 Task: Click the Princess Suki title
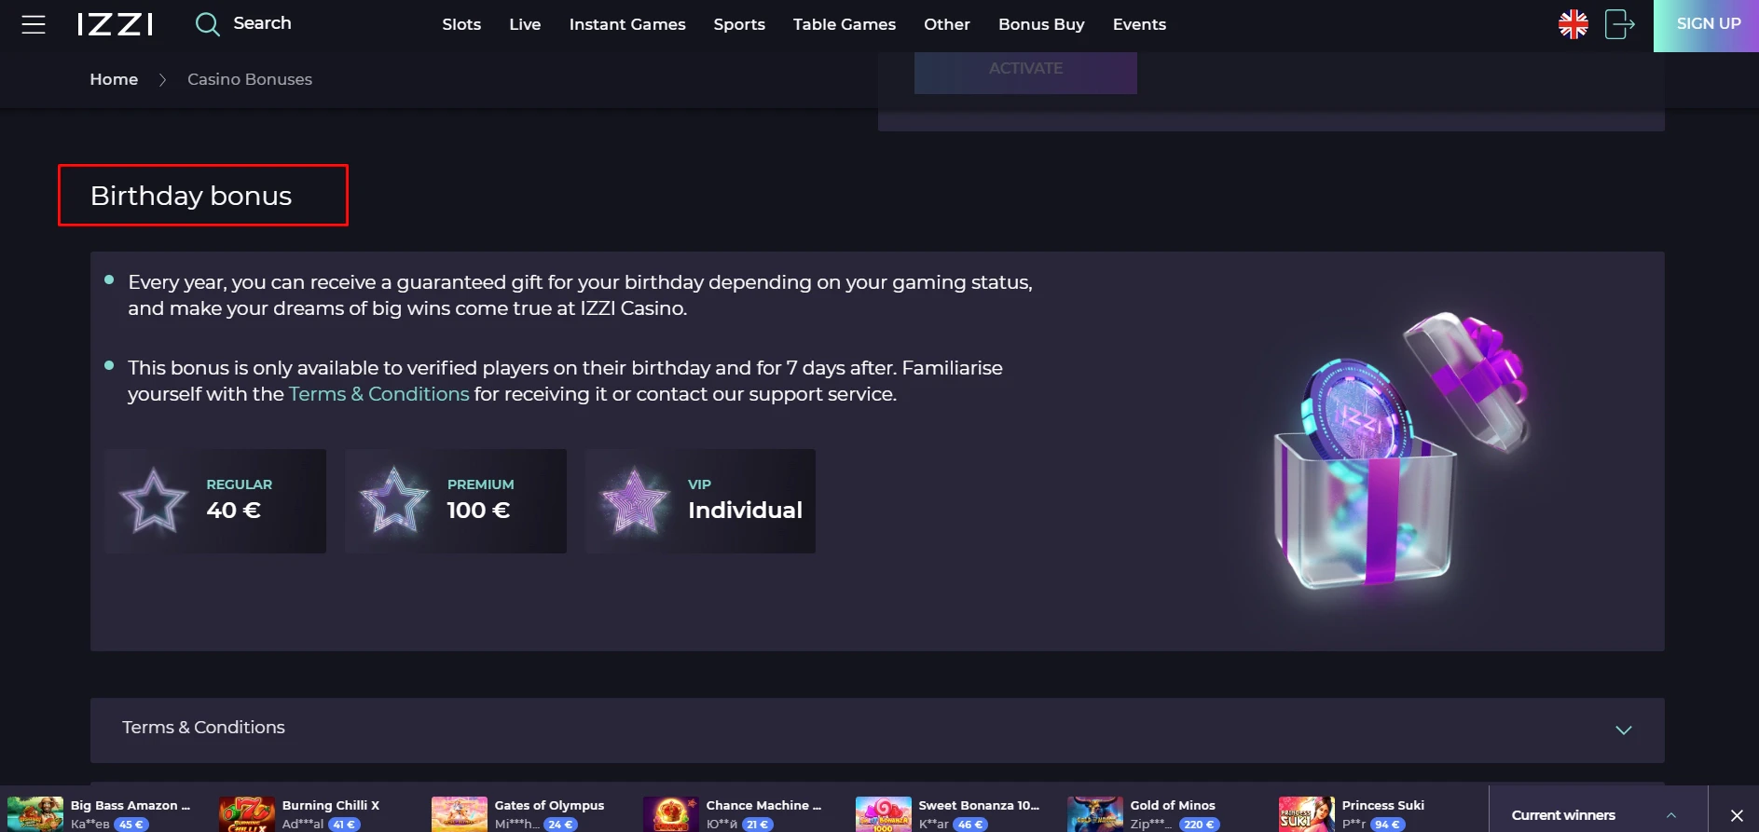[x=1383, y=806]
